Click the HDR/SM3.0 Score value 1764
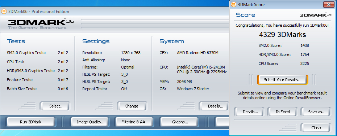This screenshot has width=337, height=136. tap(304, 54)
